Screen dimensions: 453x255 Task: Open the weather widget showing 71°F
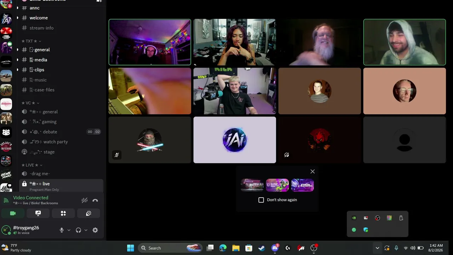click(17, 248)
